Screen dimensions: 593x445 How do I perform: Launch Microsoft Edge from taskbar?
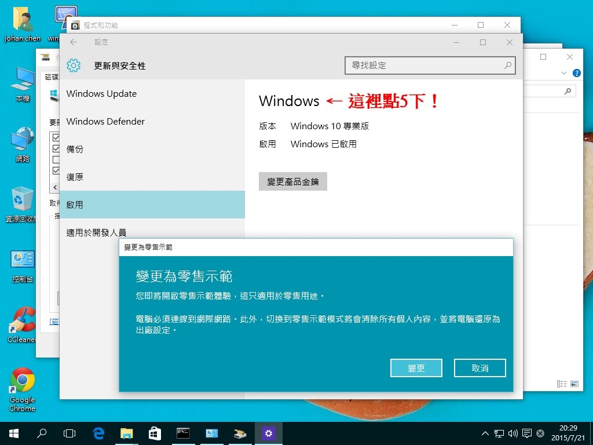[x=98, y=433]
